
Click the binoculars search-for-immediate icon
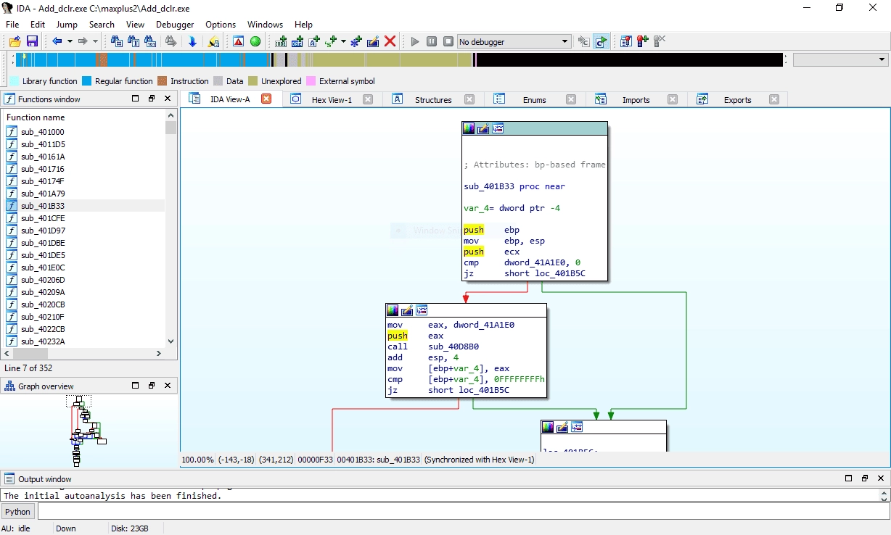pos(116,41)
